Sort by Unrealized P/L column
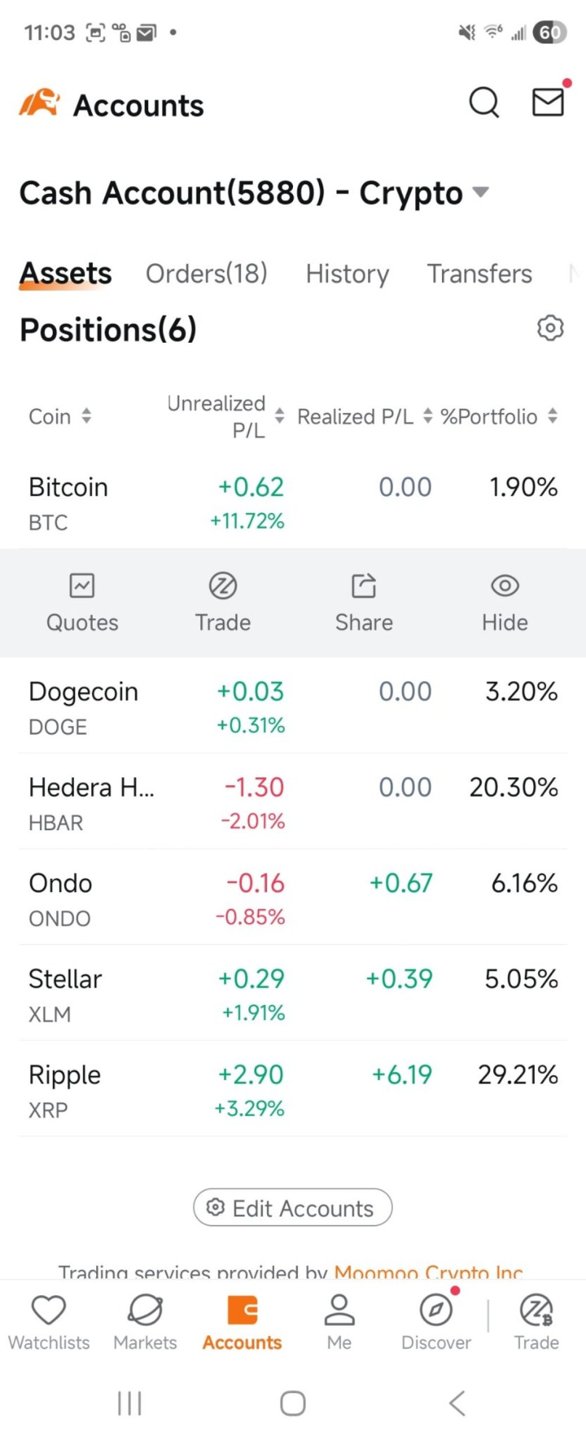The height and width of the screenshot is (1441, 586). (225, 417)
